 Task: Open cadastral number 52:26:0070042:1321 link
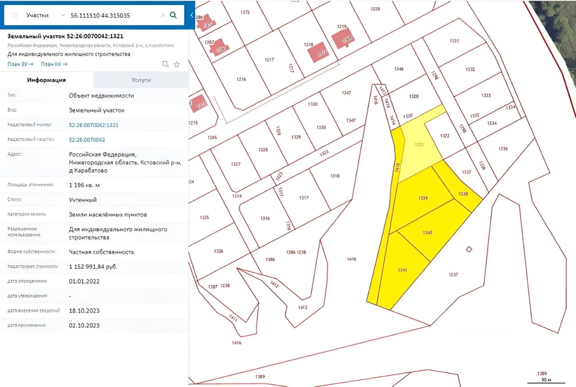[x=94, y=125]
